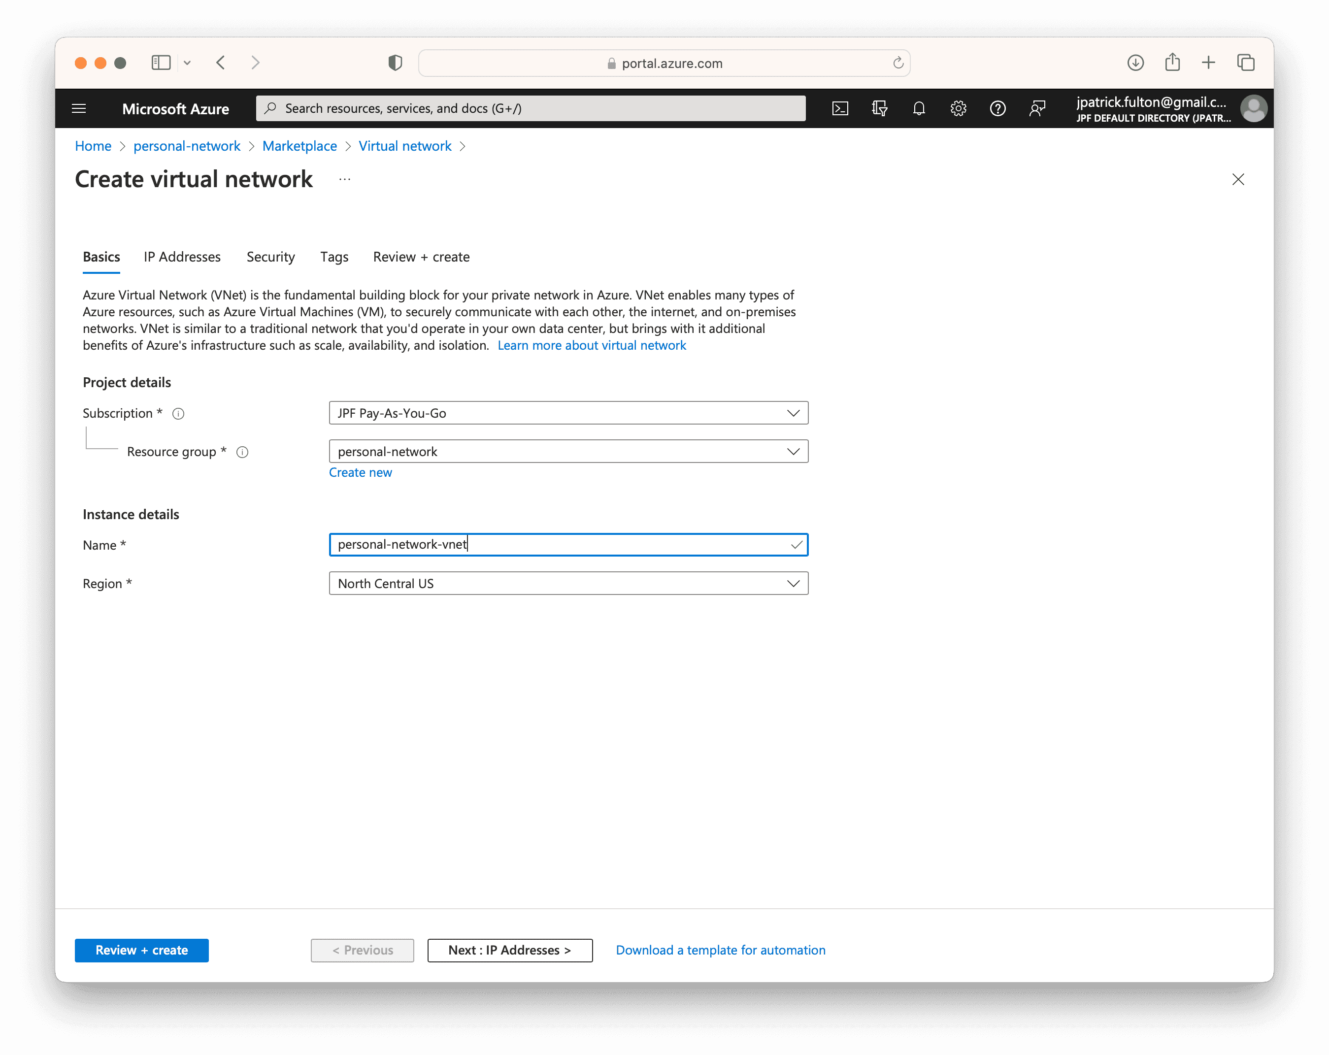This screenshot has width=1329, height=1055.
Task: Switch to the IP Addresses tab
Action: pyautogui.click(x=182, y=257)
